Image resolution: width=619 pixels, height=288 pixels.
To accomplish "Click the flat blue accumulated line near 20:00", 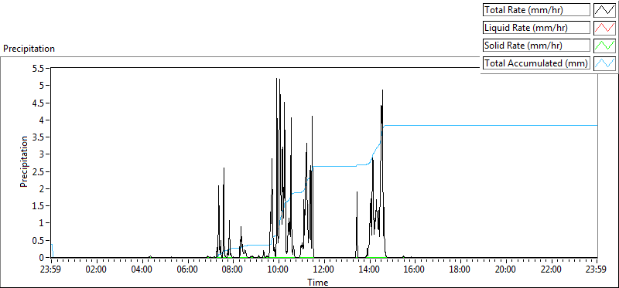I will pos(506,125).
